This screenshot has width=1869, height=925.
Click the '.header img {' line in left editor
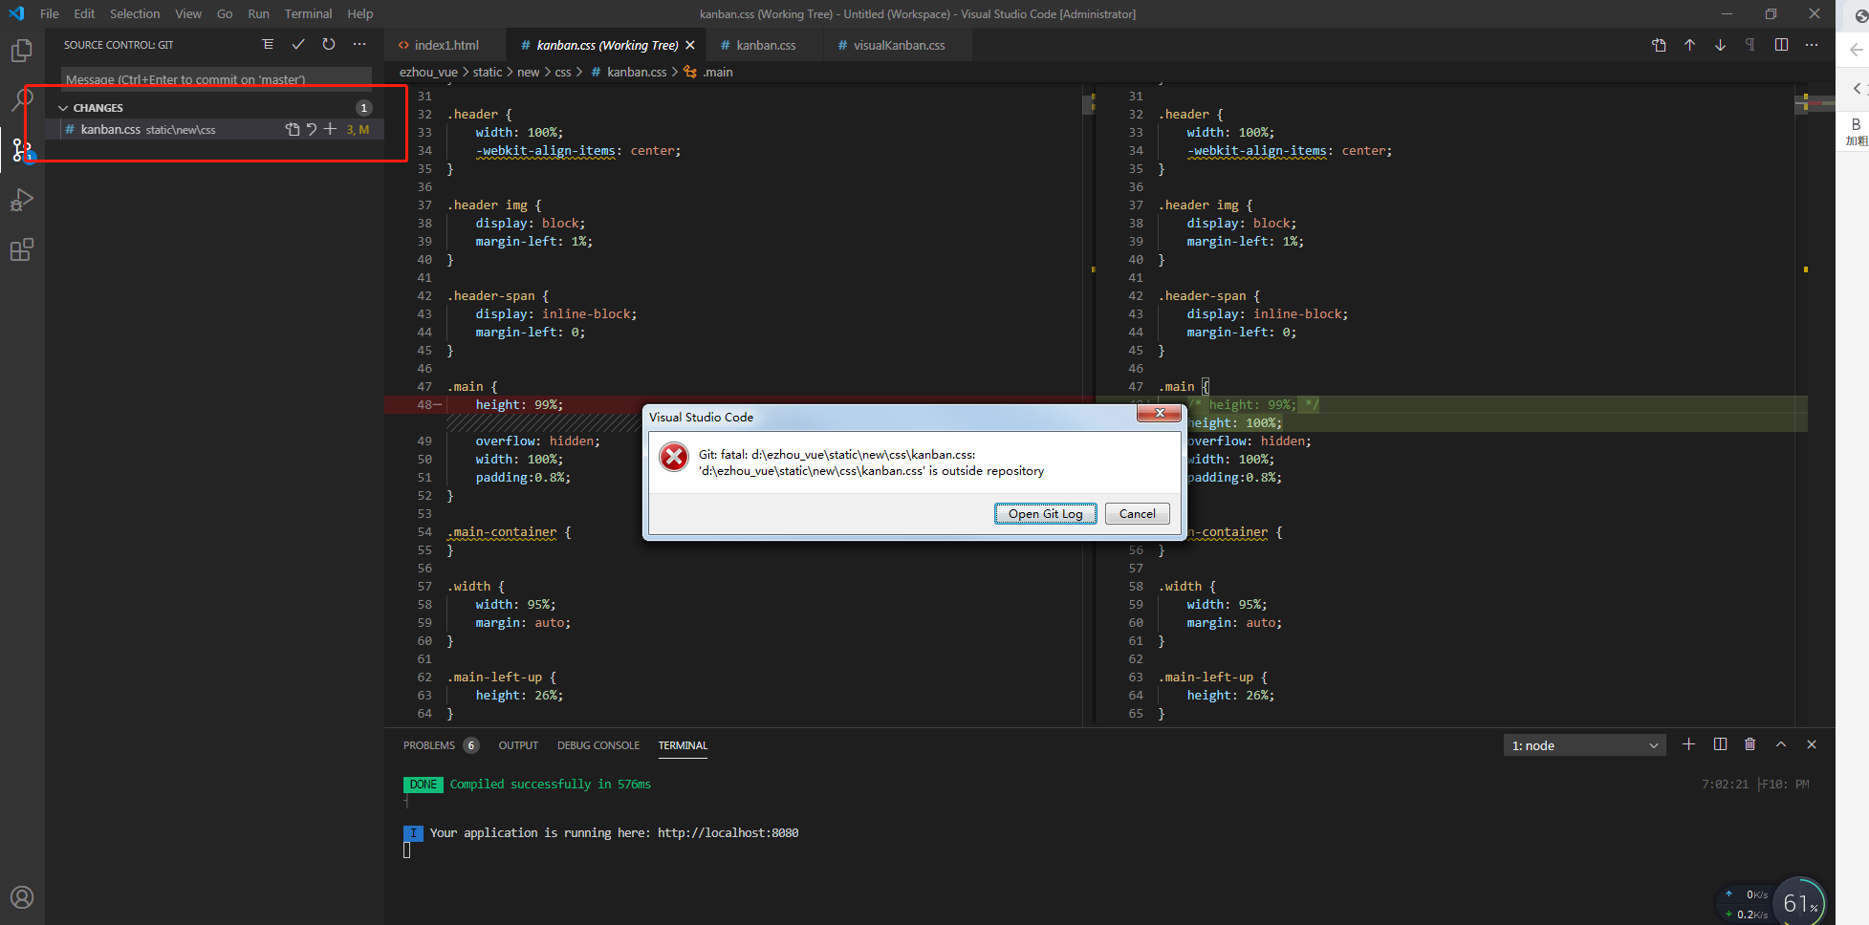(x=494, y=204)
